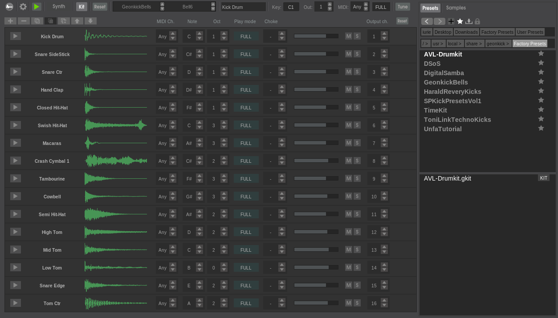Screen dimensions: 558x318
Task: Click the black plus icon in browser toolbar
Action: (451, 21)
